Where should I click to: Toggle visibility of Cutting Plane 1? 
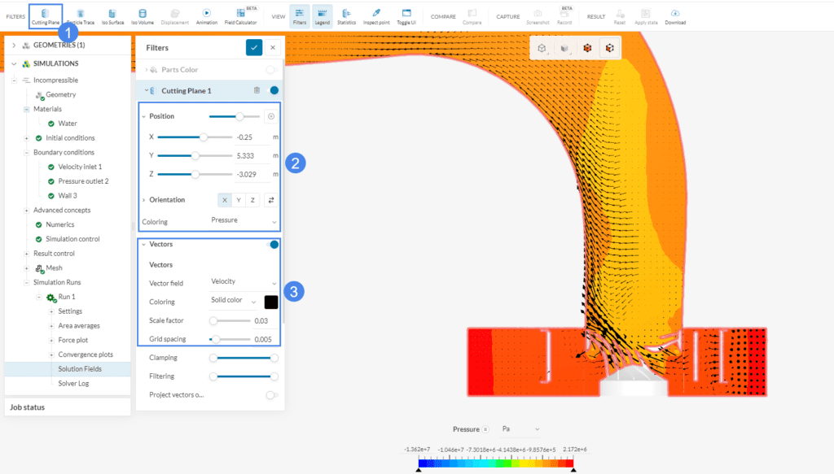pyautogui.click(x=274, y=90)
